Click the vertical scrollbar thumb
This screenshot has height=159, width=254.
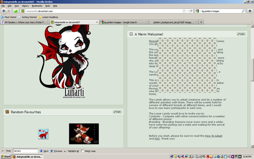(252, 70)
